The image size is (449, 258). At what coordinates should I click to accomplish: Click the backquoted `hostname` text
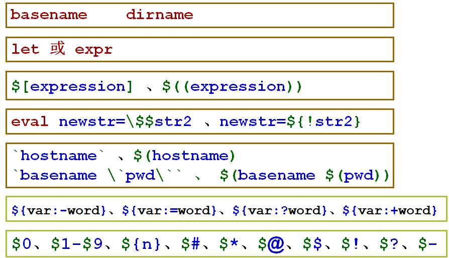pyautogui.click(x=59, y=156)
